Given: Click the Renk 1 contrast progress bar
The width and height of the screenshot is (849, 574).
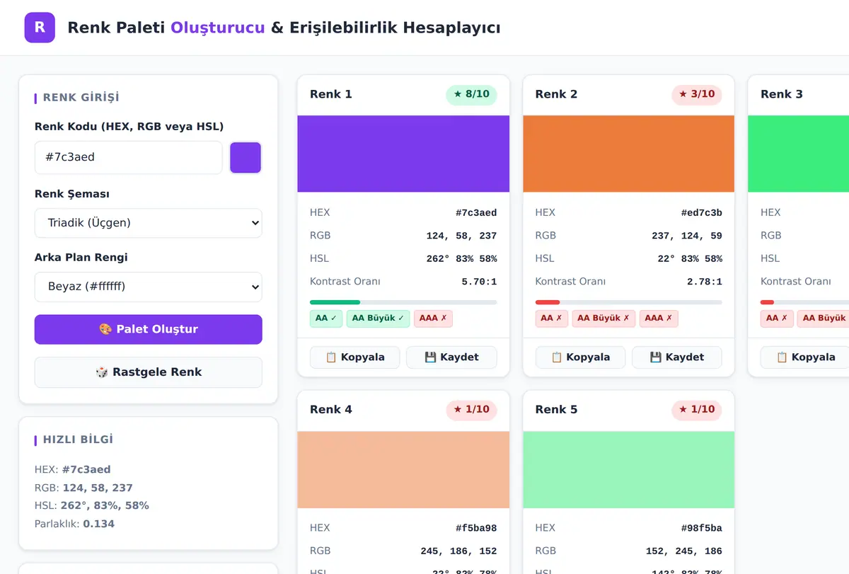Looking at the screenshot, I should [x=403, y=302].
